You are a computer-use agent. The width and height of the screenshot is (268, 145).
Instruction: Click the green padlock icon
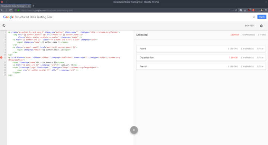point(19,10)
